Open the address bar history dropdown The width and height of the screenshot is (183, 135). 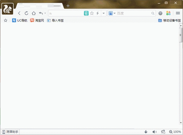[103, 13]
